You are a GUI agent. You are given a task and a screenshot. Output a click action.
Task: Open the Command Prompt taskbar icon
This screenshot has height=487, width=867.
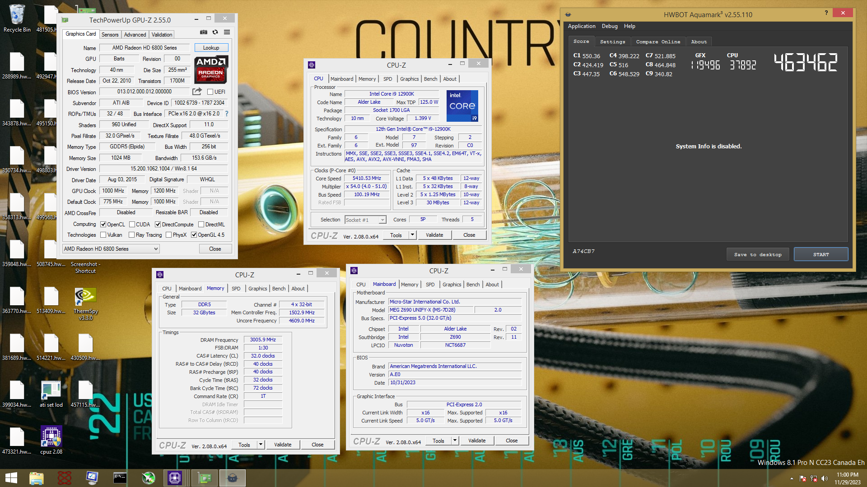[120, 478]
